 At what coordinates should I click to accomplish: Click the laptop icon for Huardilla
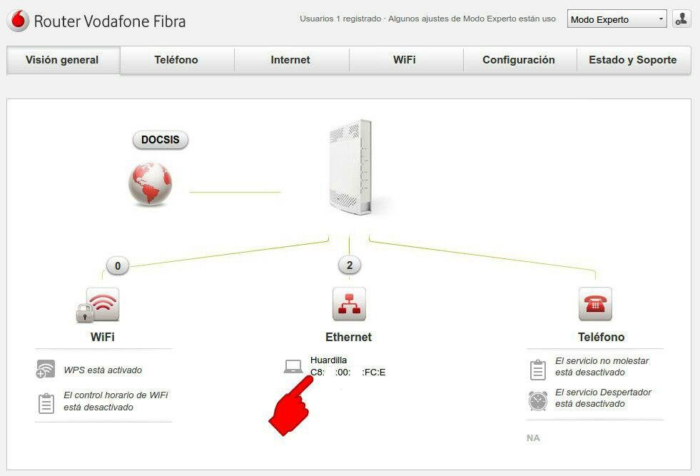293,367
